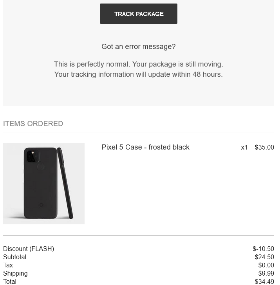
Task: Click the $35.00 item price
Action: tap(264, 148)
